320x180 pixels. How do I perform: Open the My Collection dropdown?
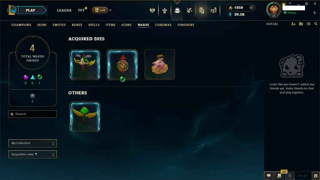(x=32, y=143)
